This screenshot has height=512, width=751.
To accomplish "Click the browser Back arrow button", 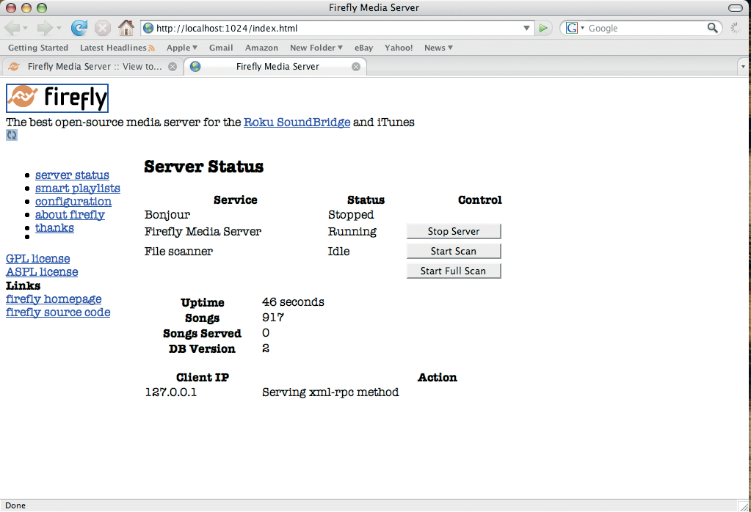I will click(12, 28).
